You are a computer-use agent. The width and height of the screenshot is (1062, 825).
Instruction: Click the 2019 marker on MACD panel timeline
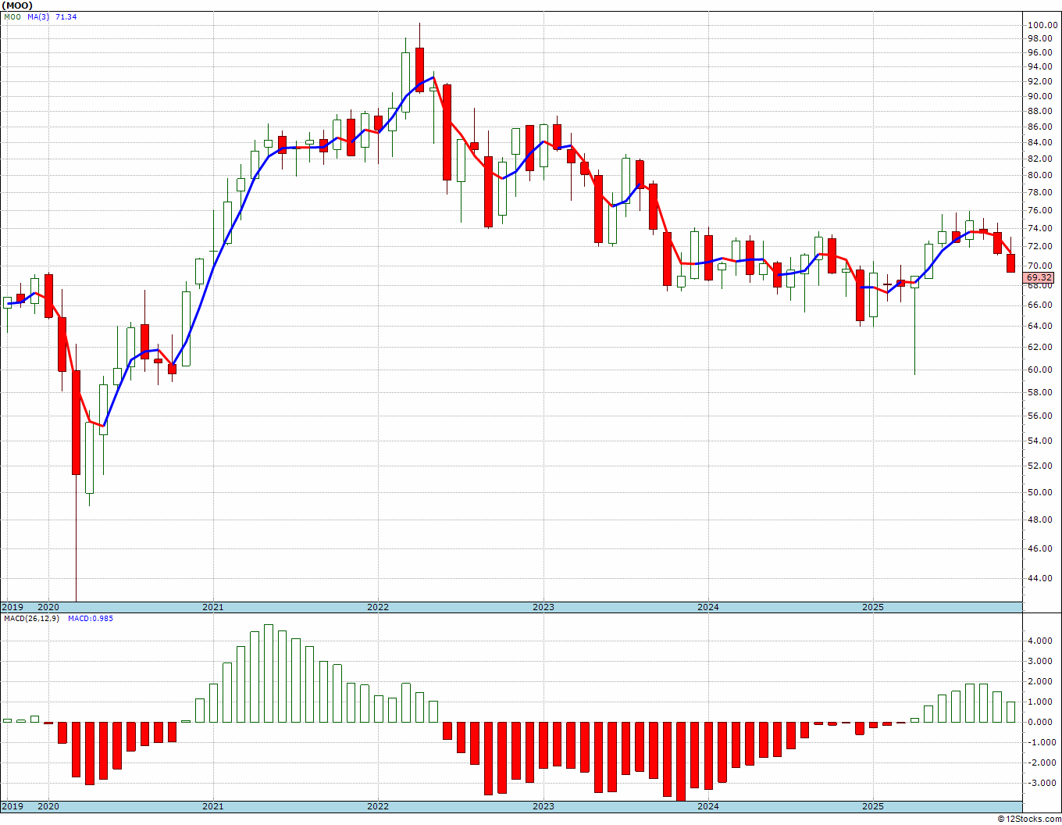click(x=12, y=806)
